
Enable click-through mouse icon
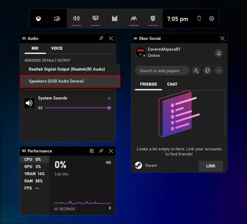click(199, 18)
